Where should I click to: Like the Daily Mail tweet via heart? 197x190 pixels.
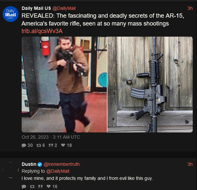tap(63, 145)
